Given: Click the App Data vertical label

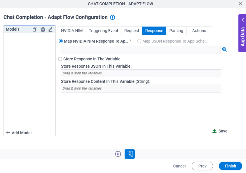Looking at the screenshot, I should point(242,37).
